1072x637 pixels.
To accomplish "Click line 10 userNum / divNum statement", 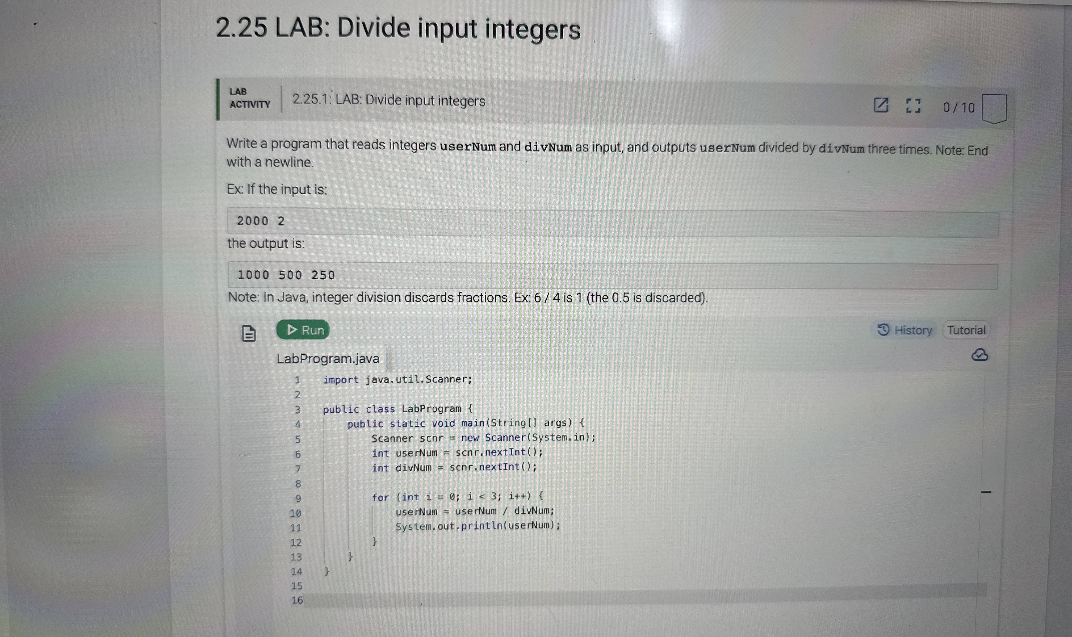I will click(475, 511).
